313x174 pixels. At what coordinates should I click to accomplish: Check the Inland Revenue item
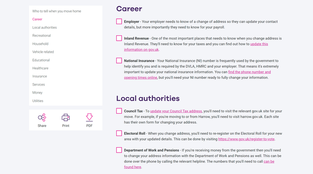119,38
